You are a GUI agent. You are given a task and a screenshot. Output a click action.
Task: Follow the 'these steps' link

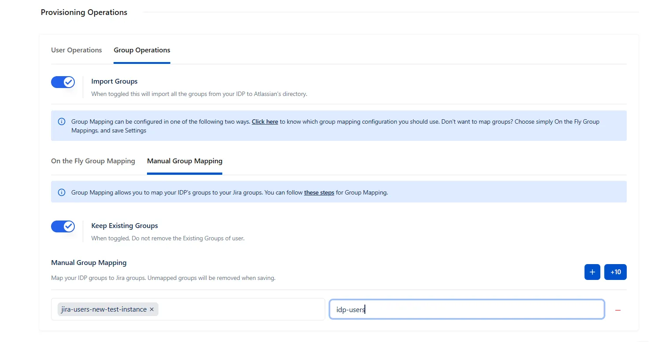pos(319,192)
